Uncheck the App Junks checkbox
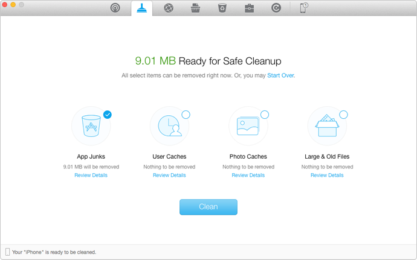 point(108,115)
